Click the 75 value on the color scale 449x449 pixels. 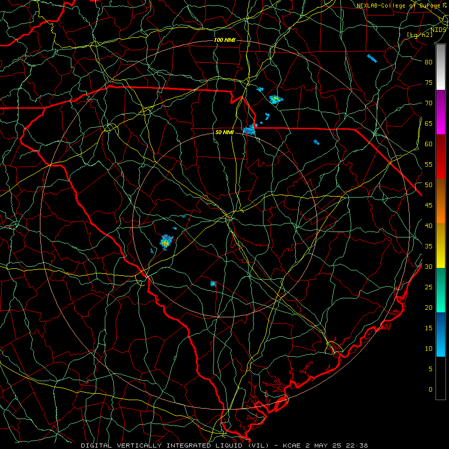(429, 83)
